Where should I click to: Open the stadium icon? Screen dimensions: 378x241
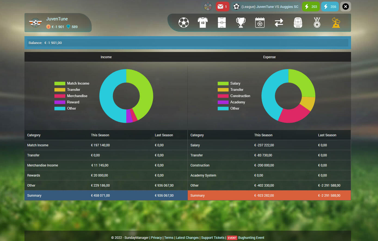pyautogui.click(x=298, y=23)
